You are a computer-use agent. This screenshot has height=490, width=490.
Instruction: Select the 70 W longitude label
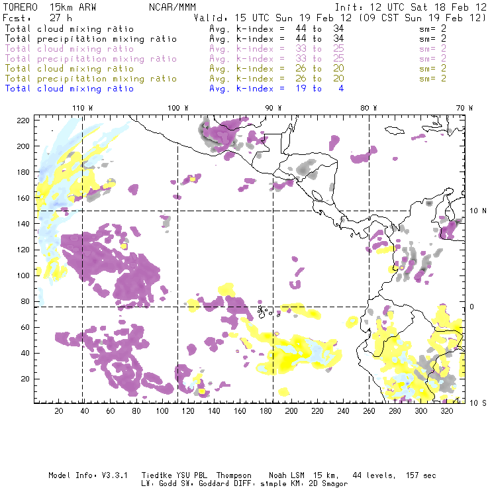[464, 108]
